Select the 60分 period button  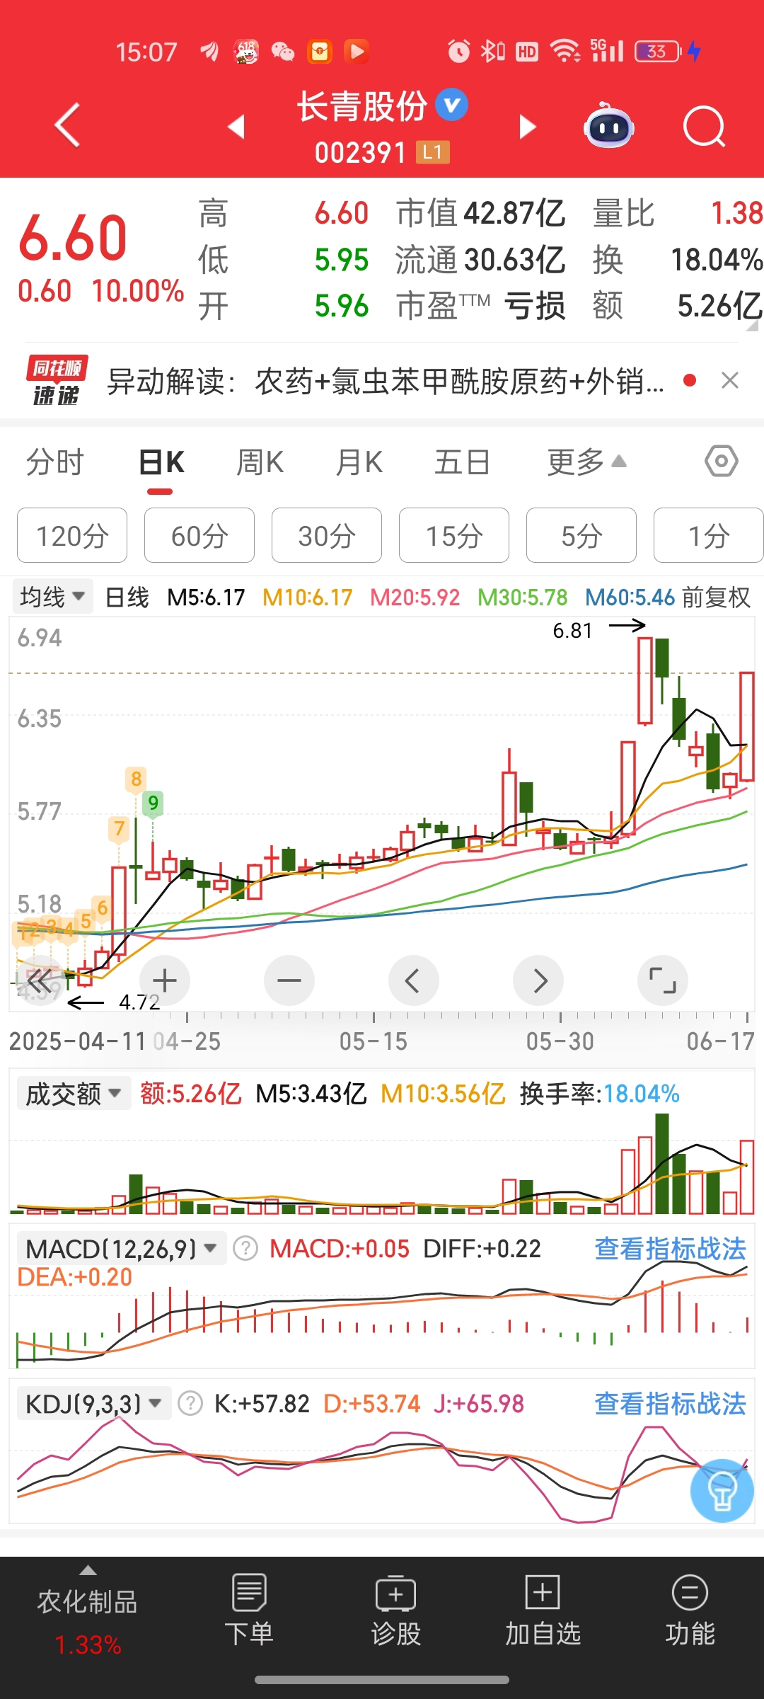point(199,535)
